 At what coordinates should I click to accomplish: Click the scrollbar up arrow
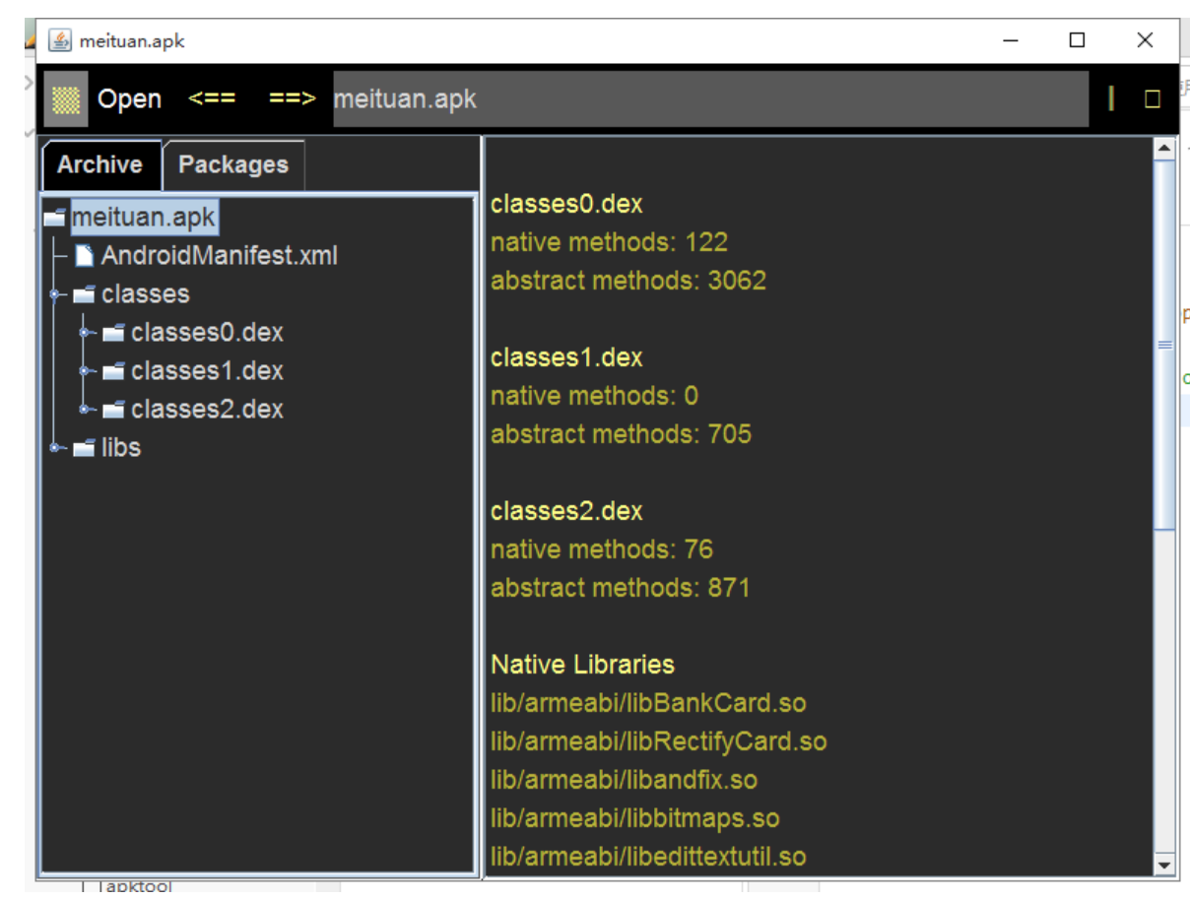point(1164,149)
